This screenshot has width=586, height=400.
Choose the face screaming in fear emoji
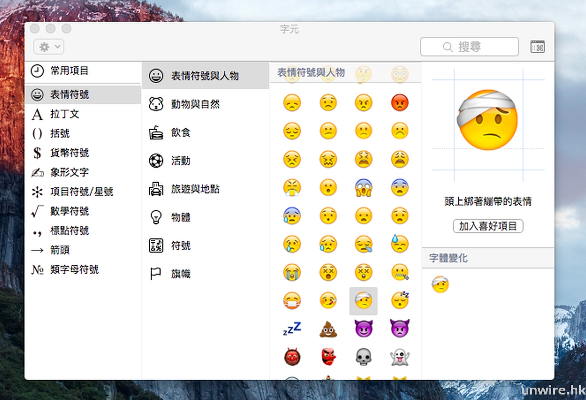point(364,187)
